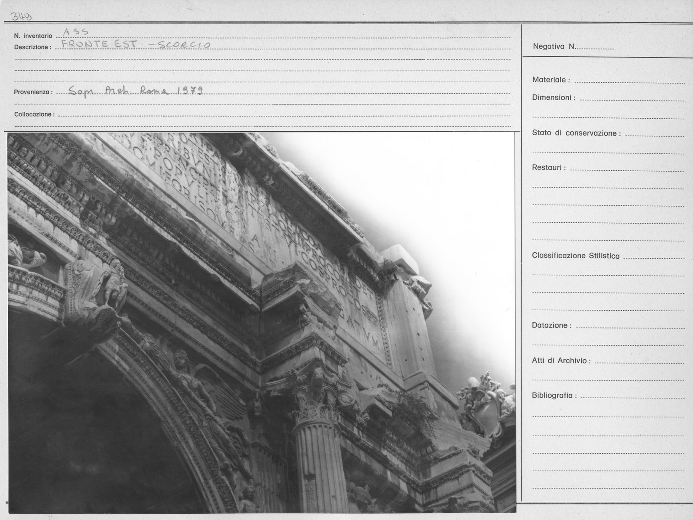Viewport: 693px width, 520px height.
Task: Click the 'Atti di Archivio' label
Action: tap(561, 361)
